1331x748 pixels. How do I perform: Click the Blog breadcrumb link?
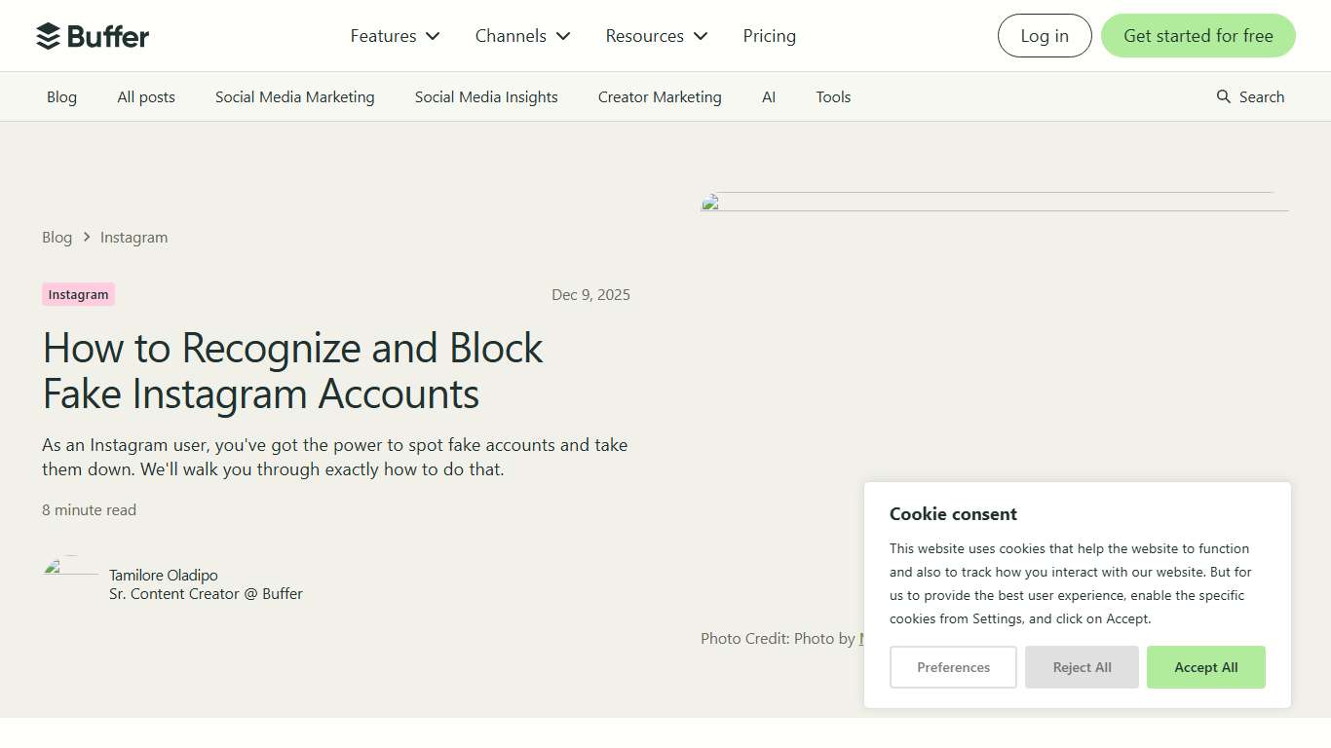(x=57, y=237)
